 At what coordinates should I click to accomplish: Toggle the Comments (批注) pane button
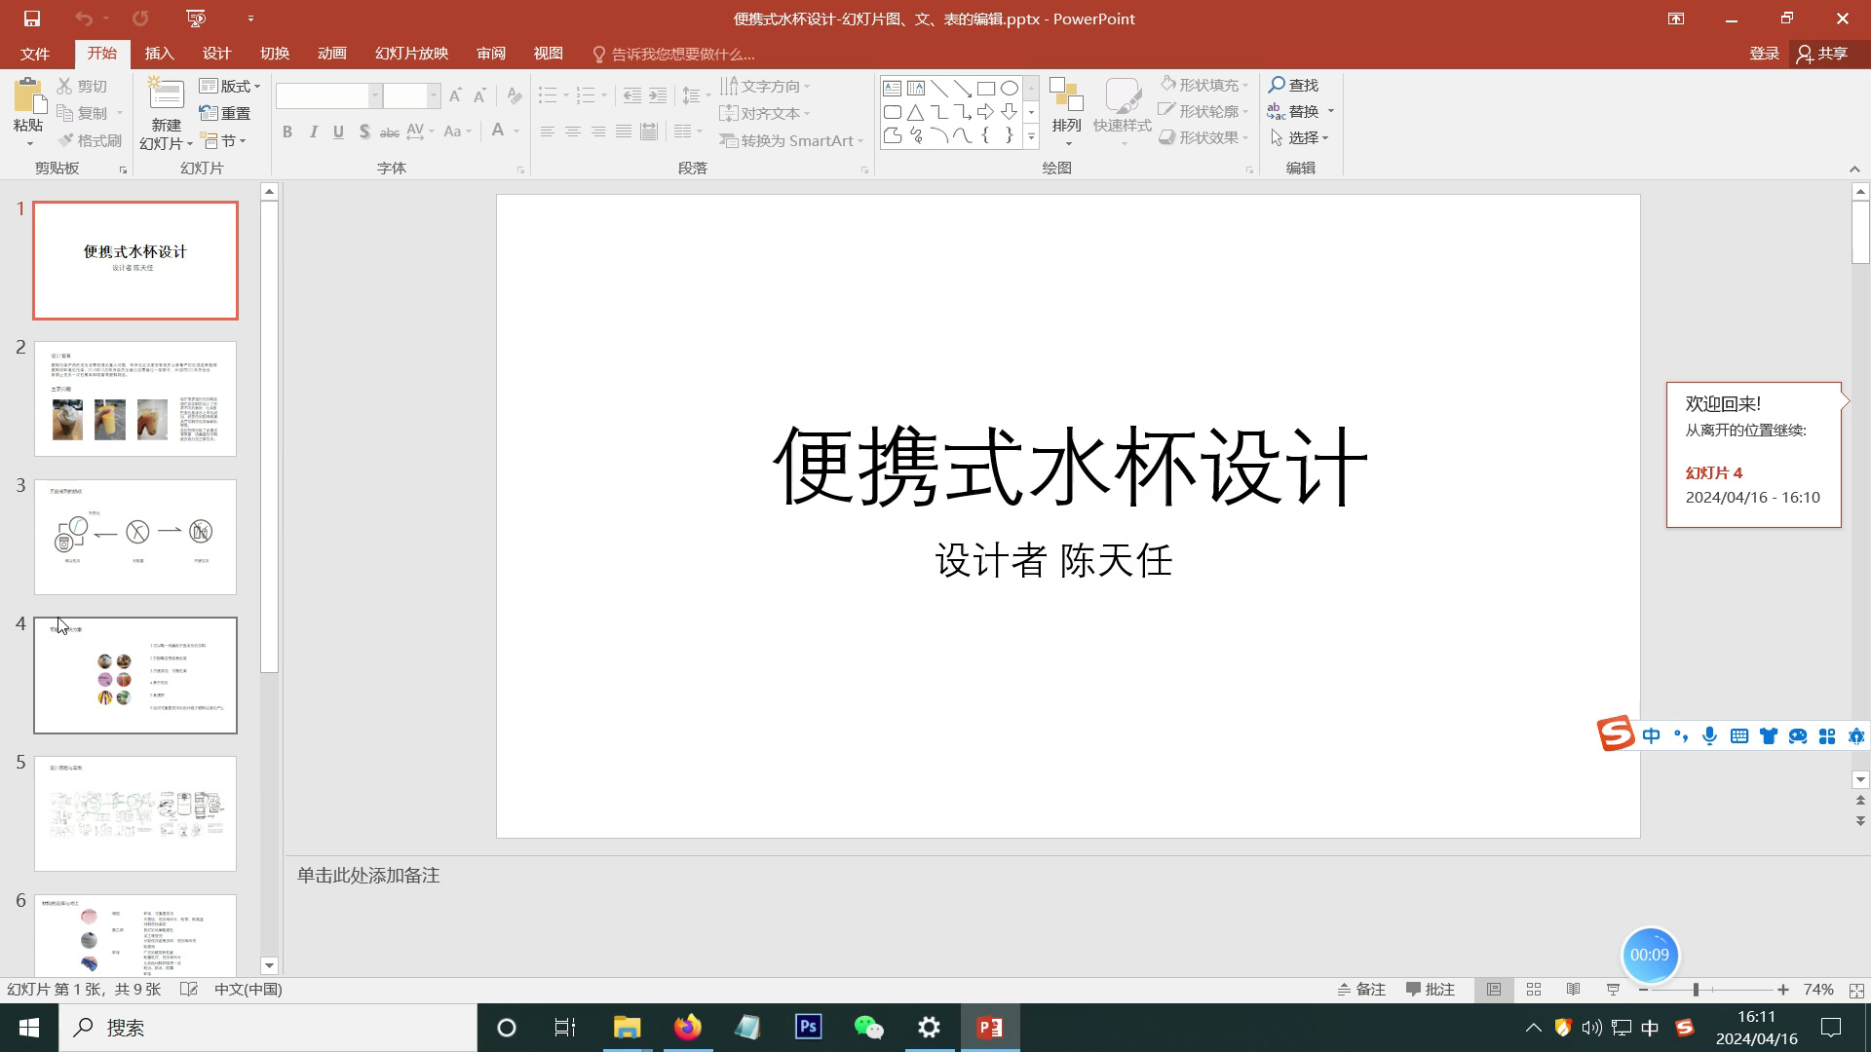click(x=1431, y=990)
